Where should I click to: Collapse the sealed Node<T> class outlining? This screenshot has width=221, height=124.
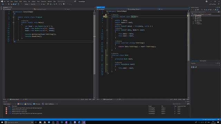click(107, 17)
